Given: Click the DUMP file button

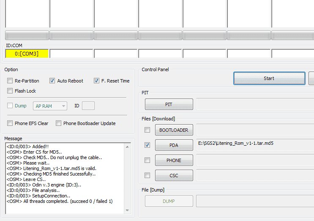Looking at the screenshot, I should 169,201.
